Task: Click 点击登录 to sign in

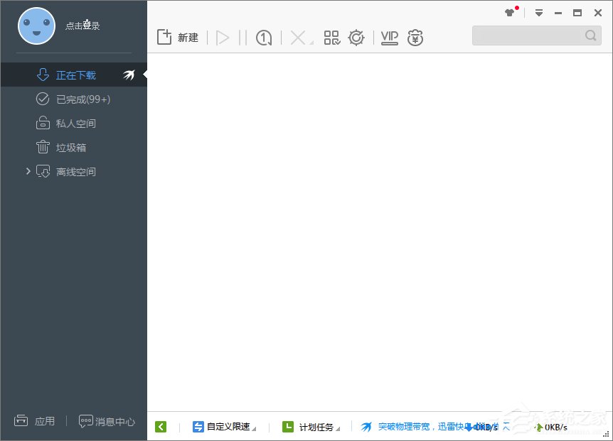Action: [x=82, y=24]
